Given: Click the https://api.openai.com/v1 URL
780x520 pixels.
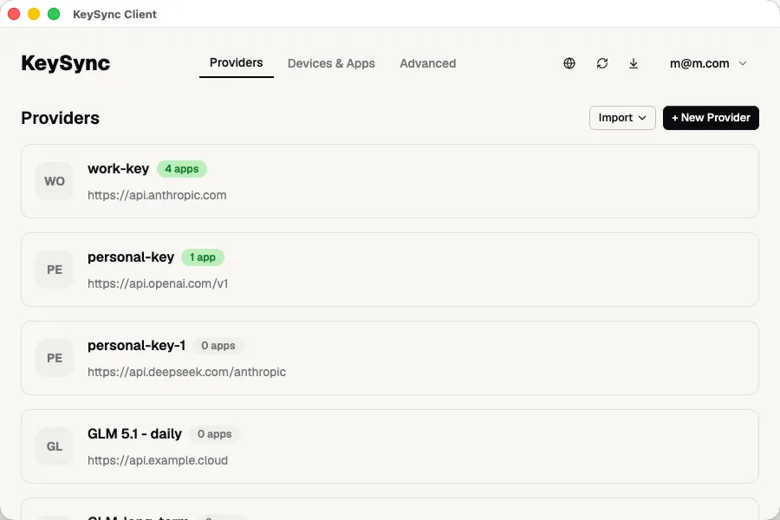Looking at the screenshot, I should tap(158, 283).
